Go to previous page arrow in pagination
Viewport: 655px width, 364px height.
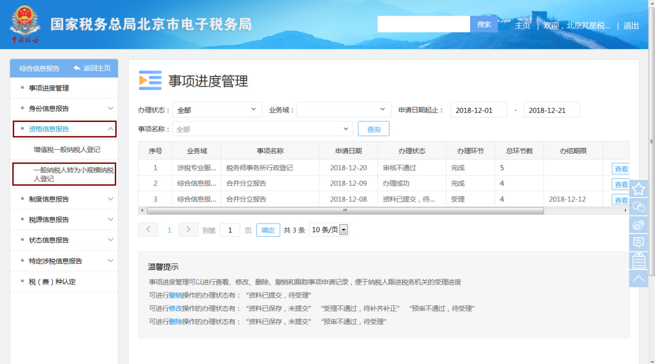pyautogui.click(x=148, y=230)
